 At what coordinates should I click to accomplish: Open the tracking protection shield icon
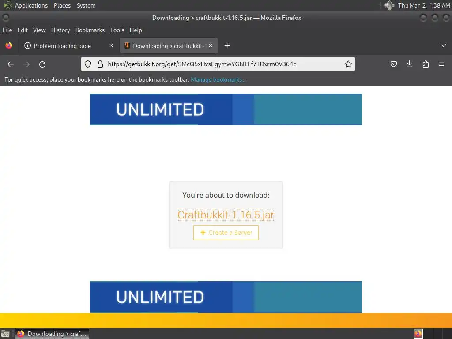(x=88, y=64)
